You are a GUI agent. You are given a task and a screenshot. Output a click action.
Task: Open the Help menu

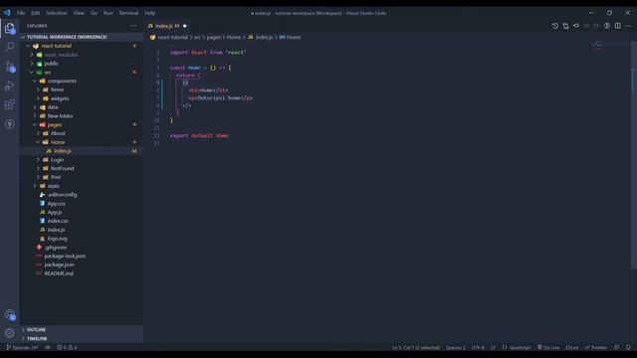click(x=150, y=13)
